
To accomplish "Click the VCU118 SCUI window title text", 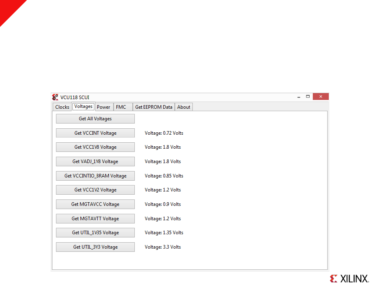I will (75, 98).
